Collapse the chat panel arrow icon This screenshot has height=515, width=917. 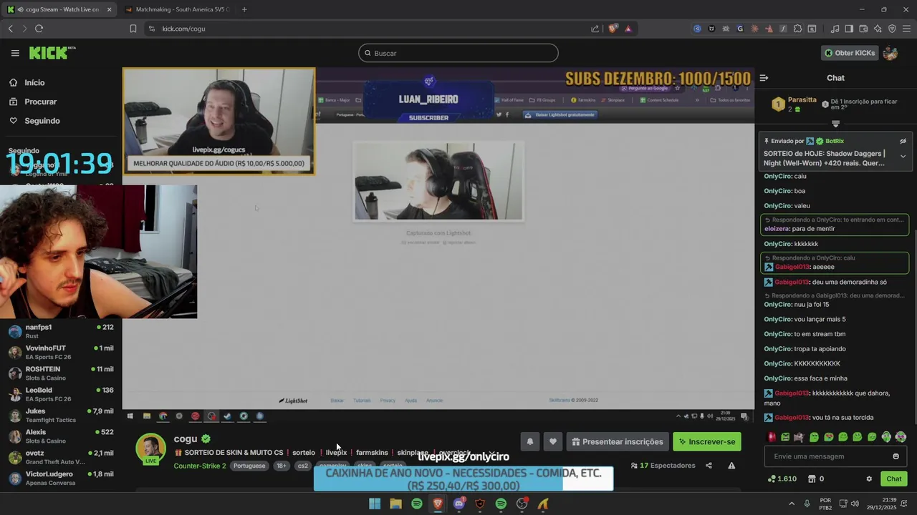[x=764, y=77]
